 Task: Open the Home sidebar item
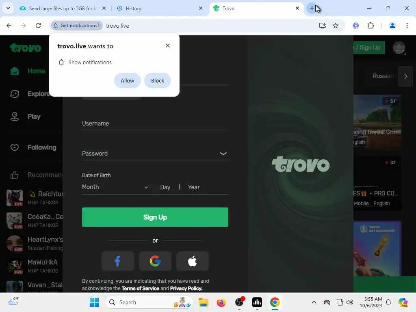point(28,71)
